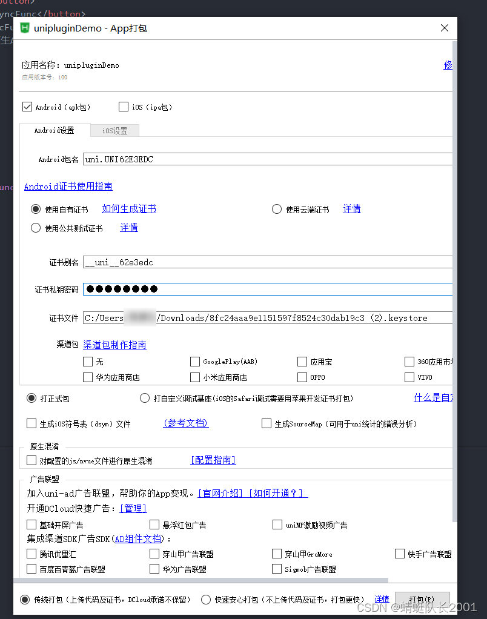Select the 使用自有证书 radio button
The width and height of the screenshot is (487, 619).
click(36, 209)
